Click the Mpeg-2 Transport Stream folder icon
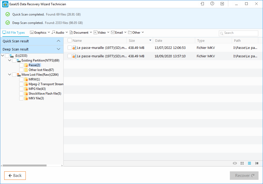Image resolution: width=263 pixels, height=184 pixels. pyautogui.click(x=26, y=84)
